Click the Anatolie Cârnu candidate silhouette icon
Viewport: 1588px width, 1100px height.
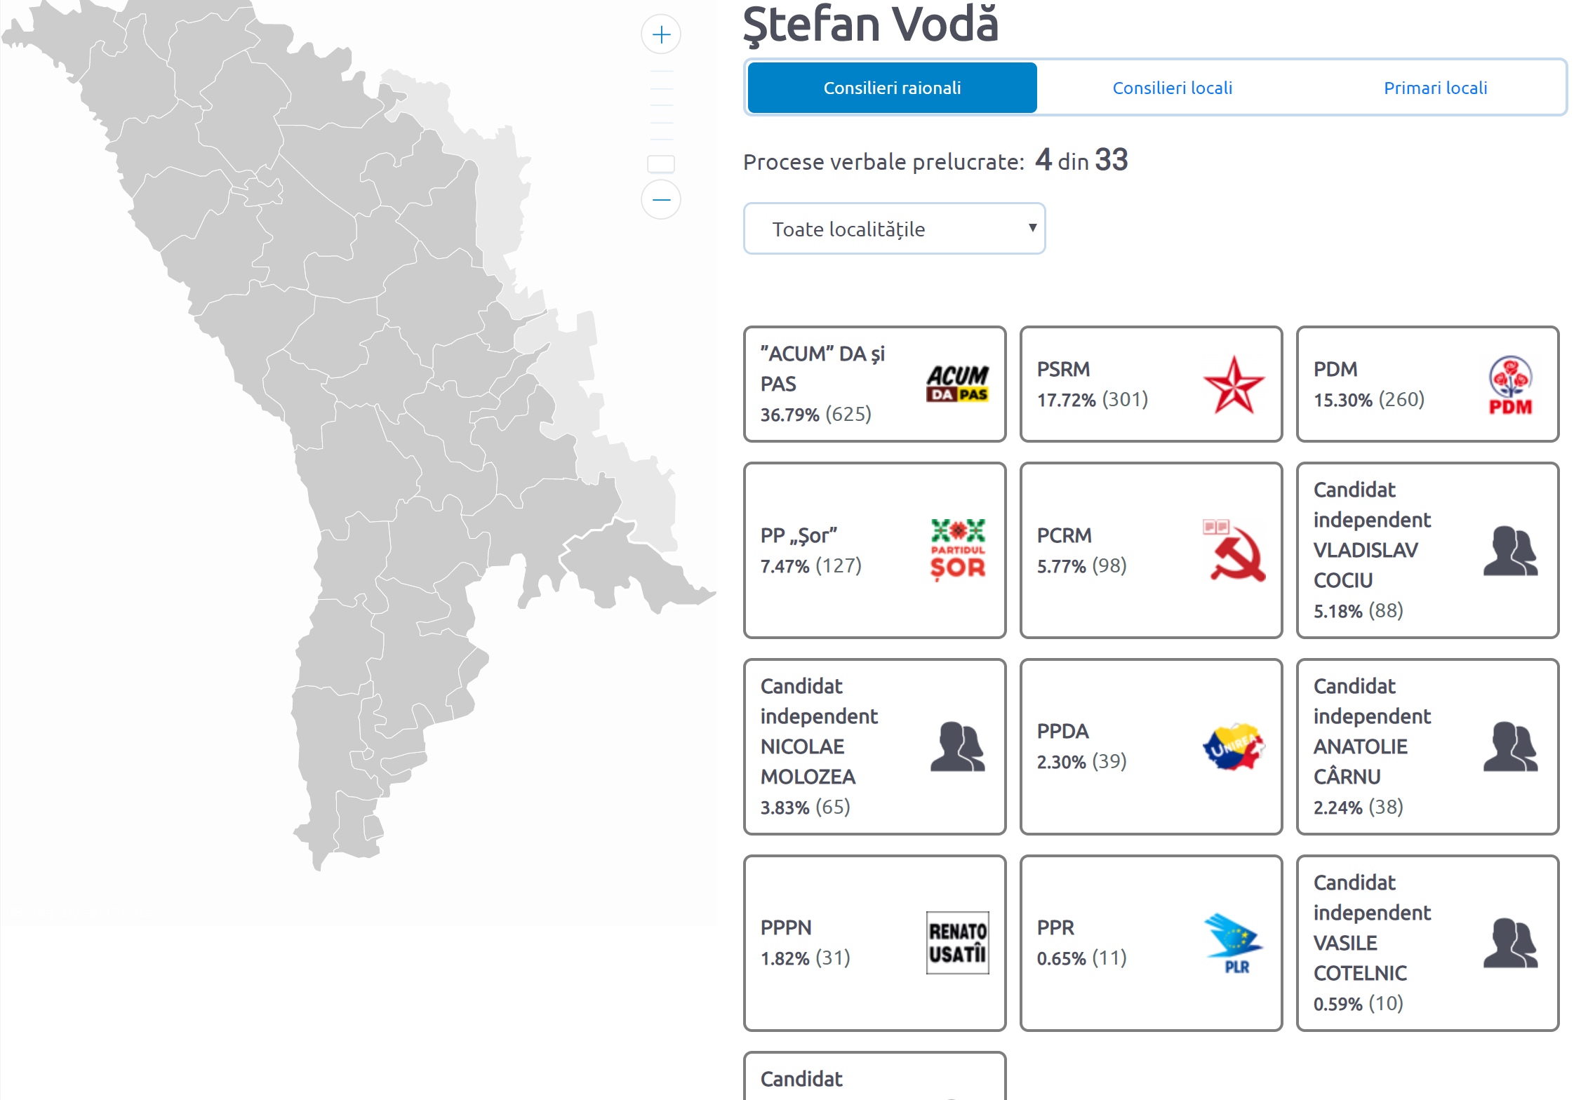point(1510,746)
